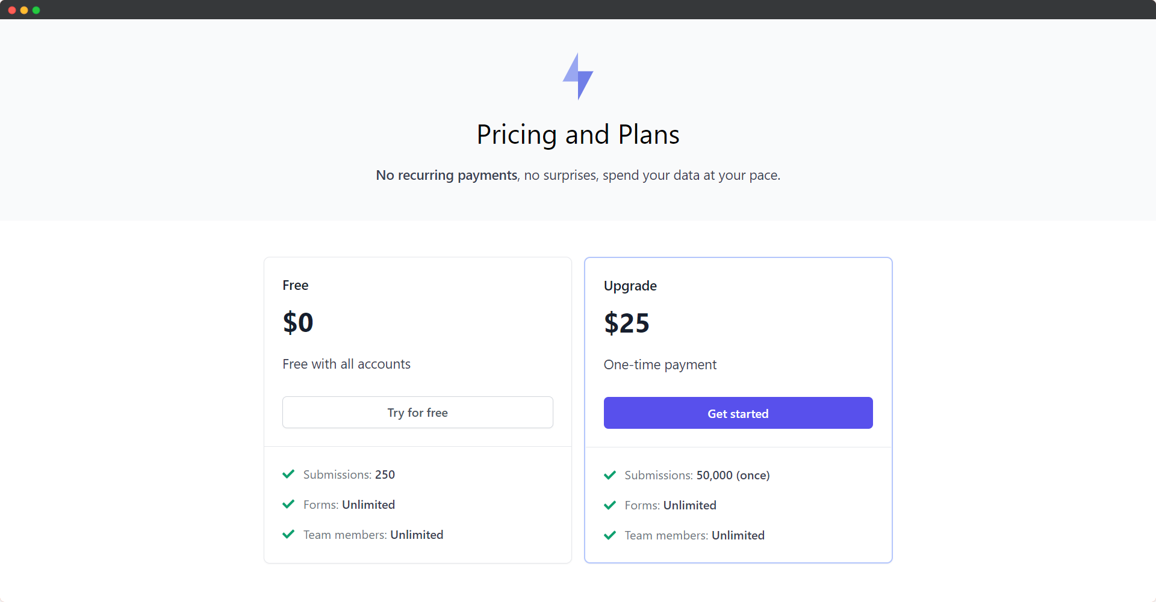Click the $0 price label
This screenshot has width=1156, height=602.
pos(298,322)
